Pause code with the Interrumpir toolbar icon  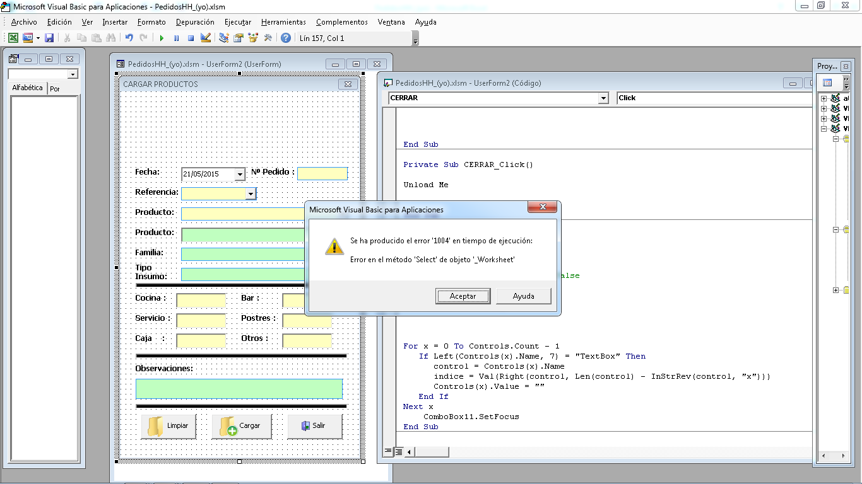(177, 38)
